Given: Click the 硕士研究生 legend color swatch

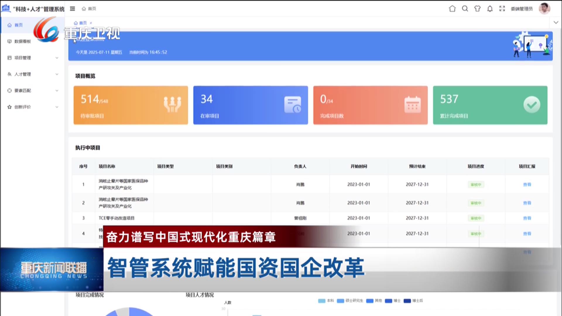Looking at the screenshot, I should (x=340, y=301).
